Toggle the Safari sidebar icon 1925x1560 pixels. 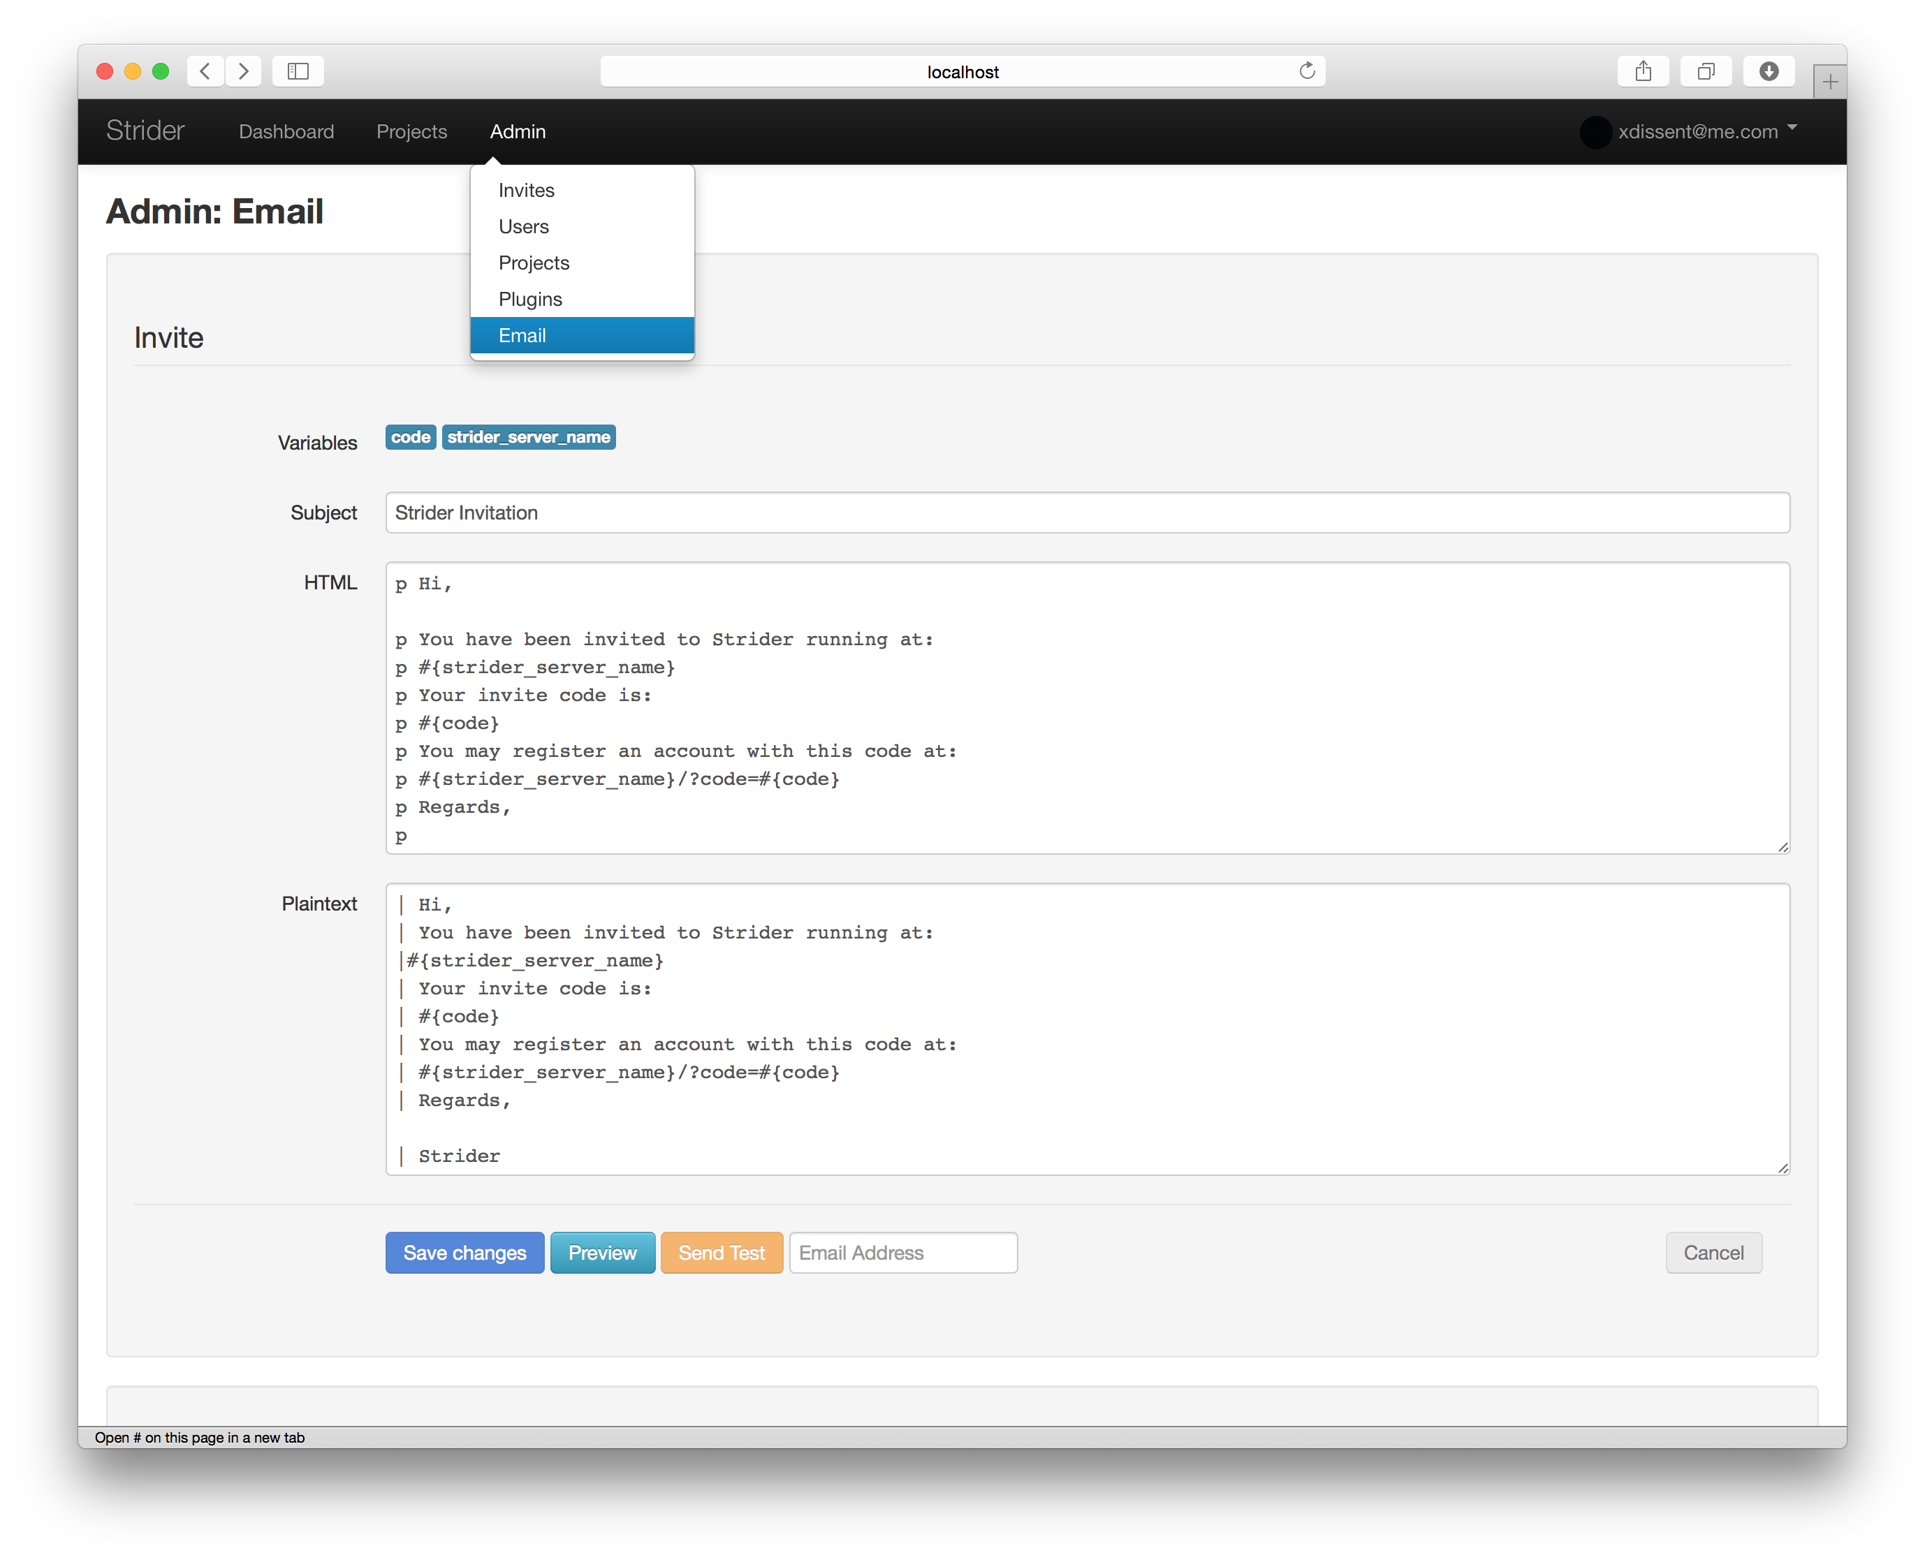click(298, 71)
